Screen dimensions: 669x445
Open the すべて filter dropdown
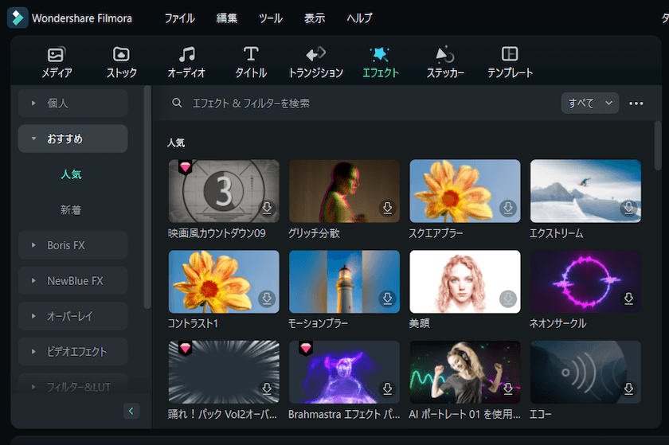[x=589, y=103]
